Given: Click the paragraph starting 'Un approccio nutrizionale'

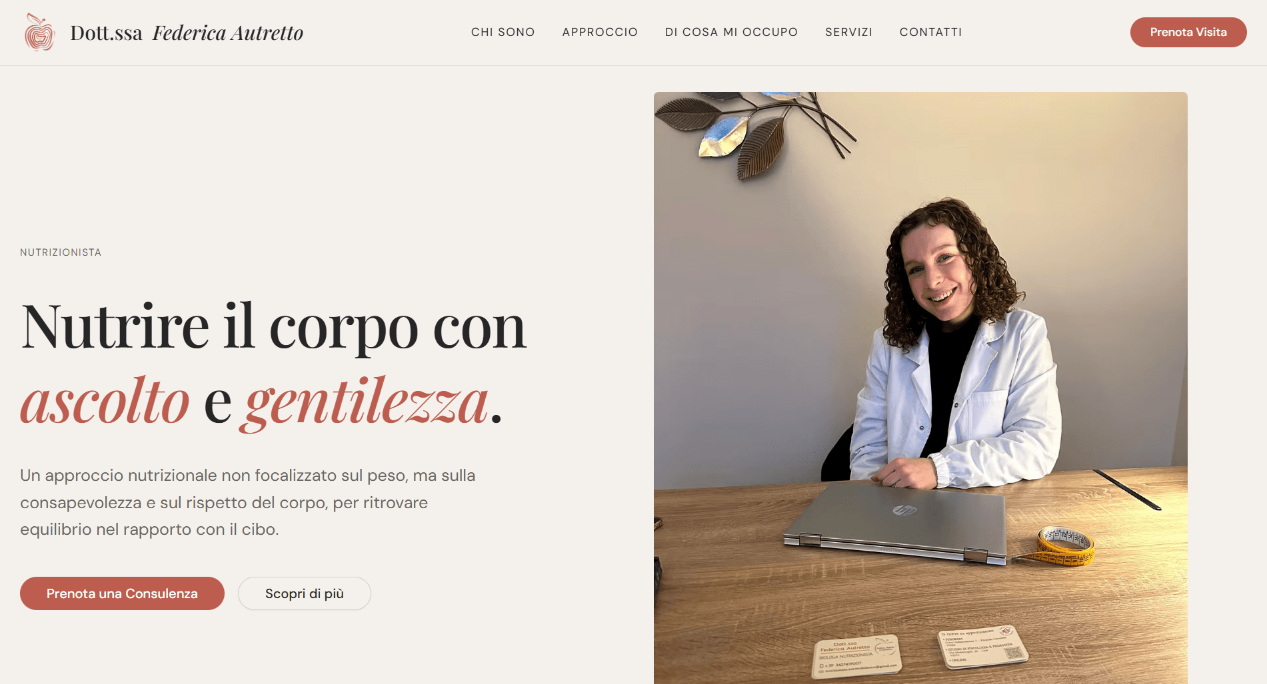Looking at the screenshot, I should click(x=248, y=502).
